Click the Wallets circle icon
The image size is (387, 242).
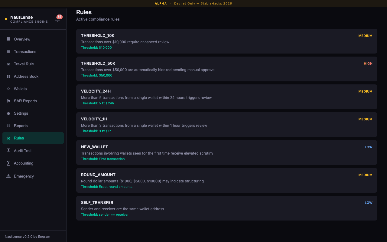click(8, 89)
